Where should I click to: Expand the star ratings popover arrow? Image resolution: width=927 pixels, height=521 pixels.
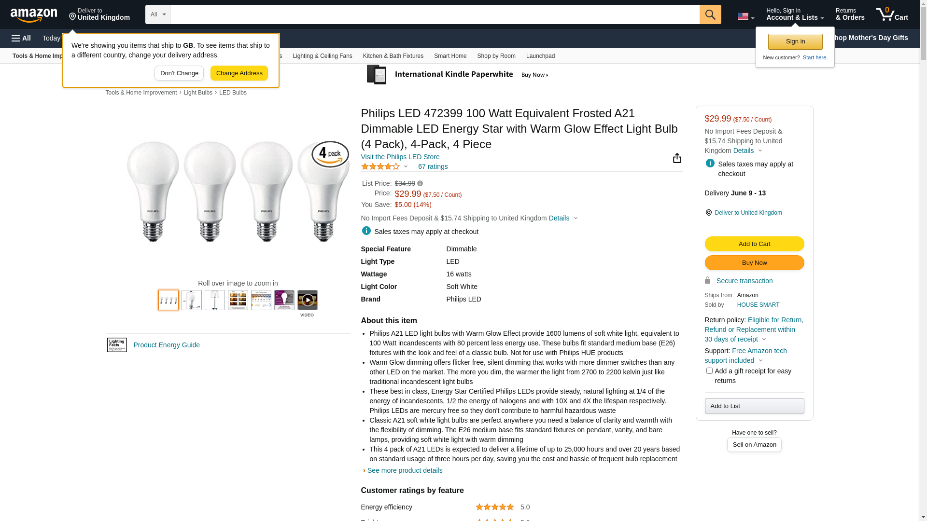click(406, 166)
